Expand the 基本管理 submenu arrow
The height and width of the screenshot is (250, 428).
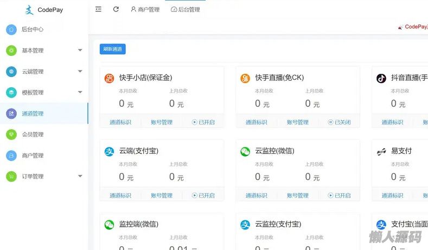pyautogui.click(x=80, y=50)
